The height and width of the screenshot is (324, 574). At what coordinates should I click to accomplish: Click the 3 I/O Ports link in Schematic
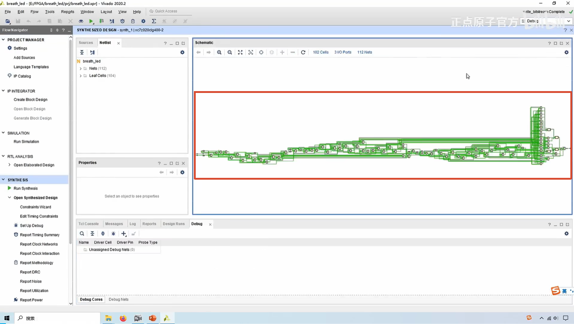click(343, 52)
